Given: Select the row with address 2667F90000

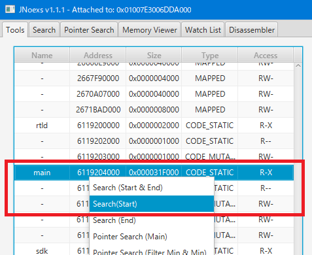Looking at the screenshot, I should pyautogui.click(x=154, y=78).
